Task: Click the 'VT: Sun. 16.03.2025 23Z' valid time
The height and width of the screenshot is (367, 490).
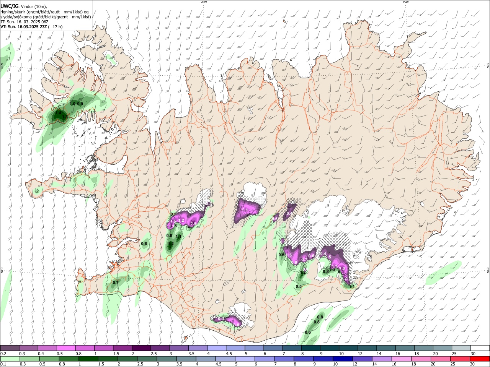Action: 23,27
